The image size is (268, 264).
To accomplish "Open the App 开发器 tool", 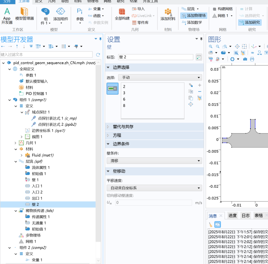I will tap(6, 15).
